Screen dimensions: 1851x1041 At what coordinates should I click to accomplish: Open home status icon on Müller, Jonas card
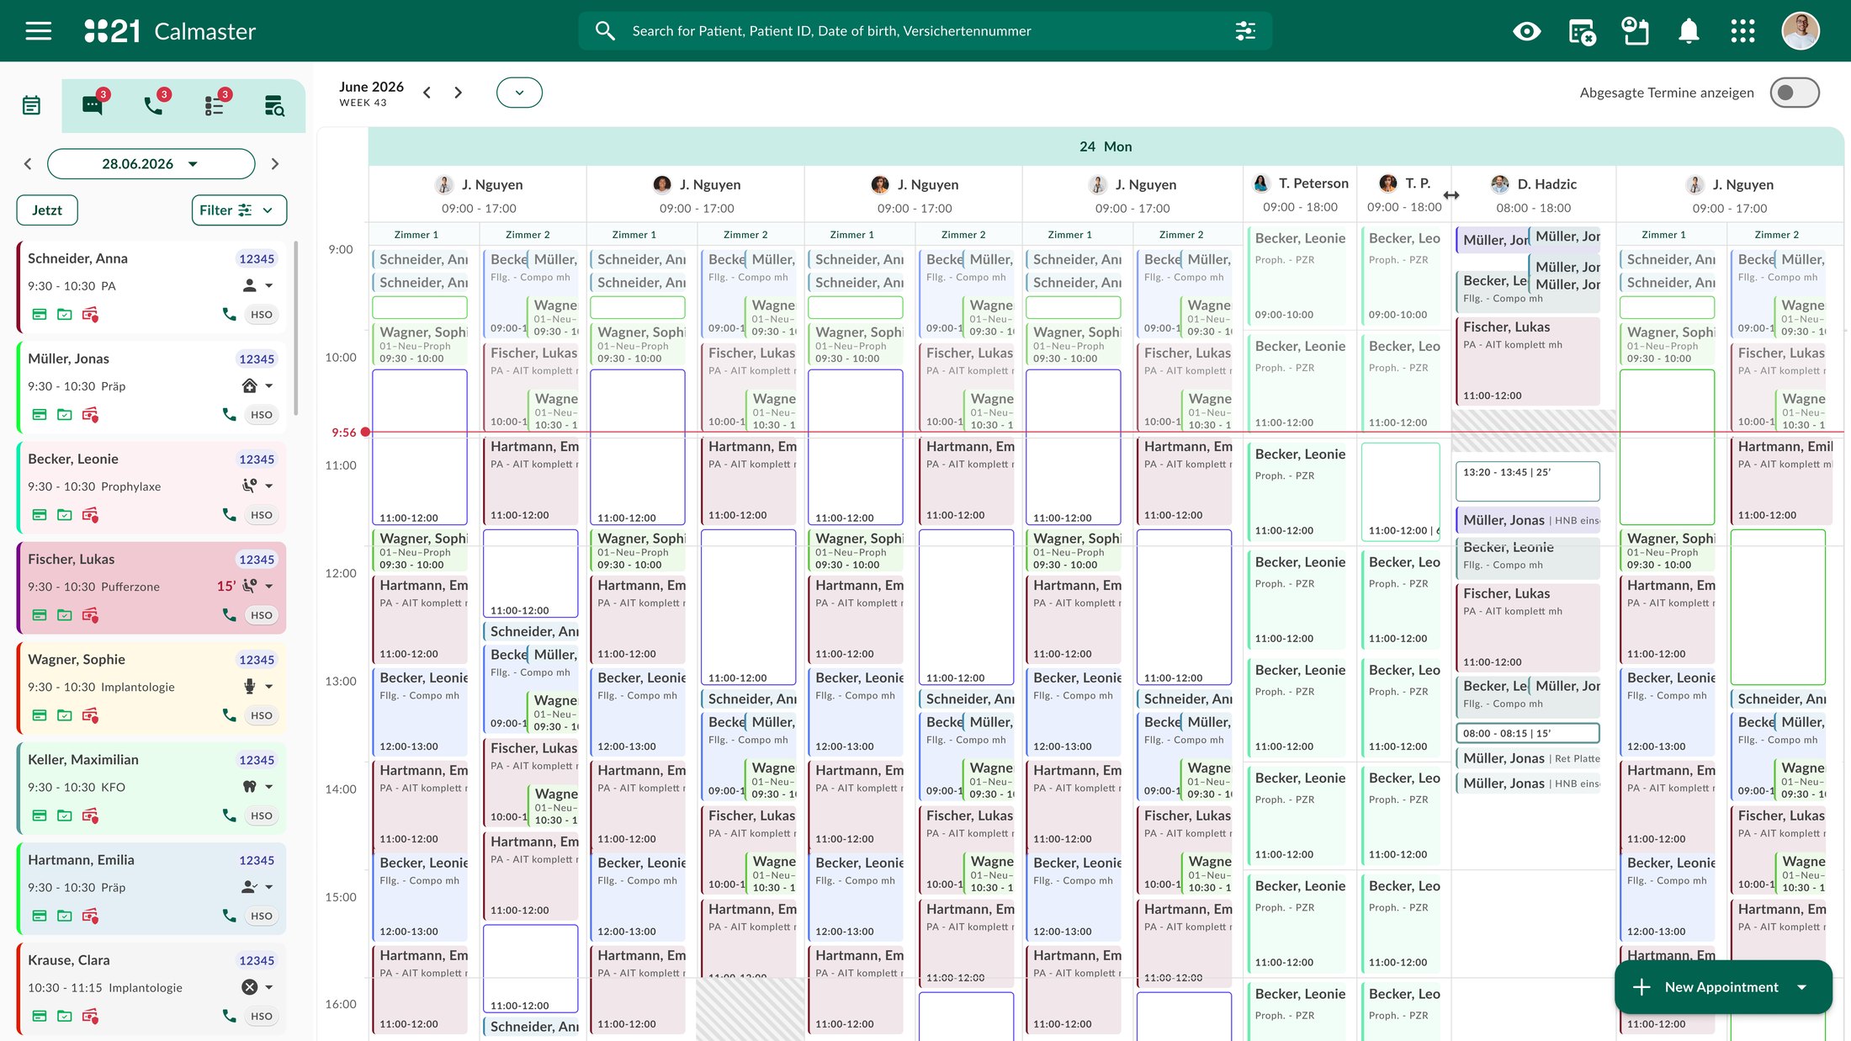(x=250, y=386)
